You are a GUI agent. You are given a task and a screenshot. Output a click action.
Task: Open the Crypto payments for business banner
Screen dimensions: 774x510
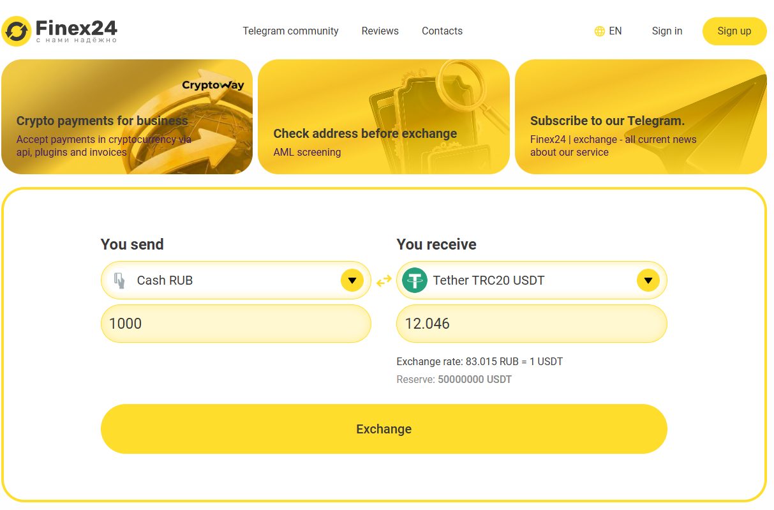pos(127,117)
